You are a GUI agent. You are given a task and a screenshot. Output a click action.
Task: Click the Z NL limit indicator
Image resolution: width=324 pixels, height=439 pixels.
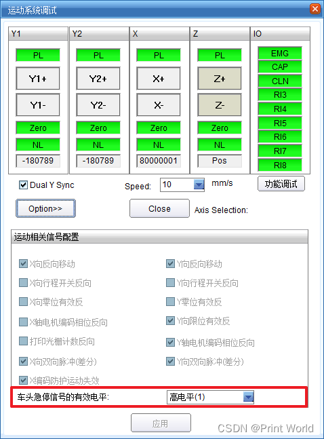(x=220, y=145)
